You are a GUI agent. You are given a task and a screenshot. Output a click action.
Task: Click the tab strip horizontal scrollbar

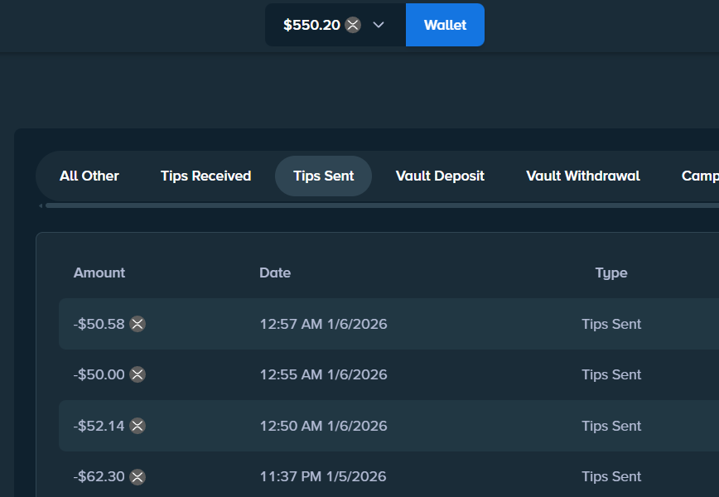pos(382,206)
